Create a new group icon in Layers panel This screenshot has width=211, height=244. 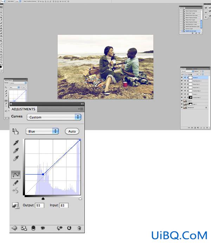[201, 128]
